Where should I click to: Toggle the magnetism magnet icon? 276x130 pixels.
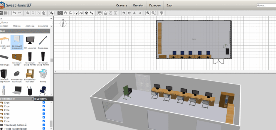[x=100, y=13]
